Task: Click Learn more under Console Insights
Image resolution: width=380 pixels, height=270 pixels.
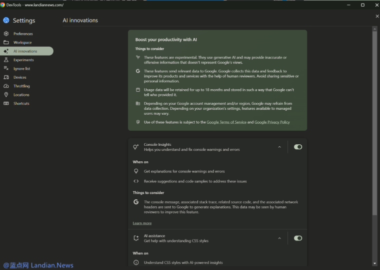Action: pos(142,223)
